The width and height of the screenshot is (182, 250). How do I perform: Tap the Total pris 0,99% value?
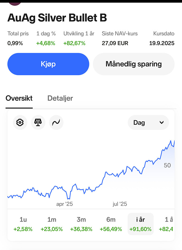pos(15,43)
